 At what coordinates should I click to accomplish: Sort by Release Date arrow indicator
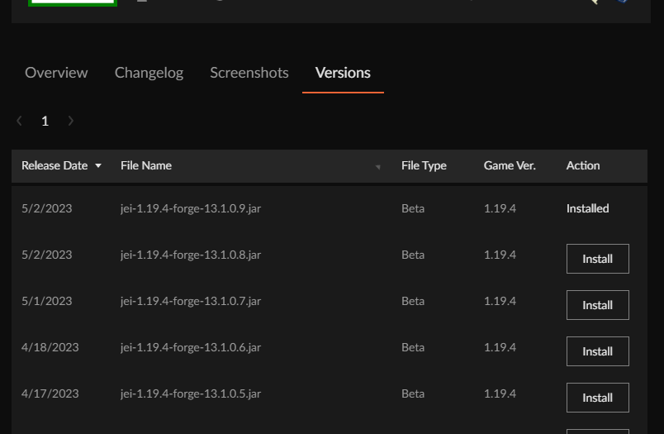[98, 166]
